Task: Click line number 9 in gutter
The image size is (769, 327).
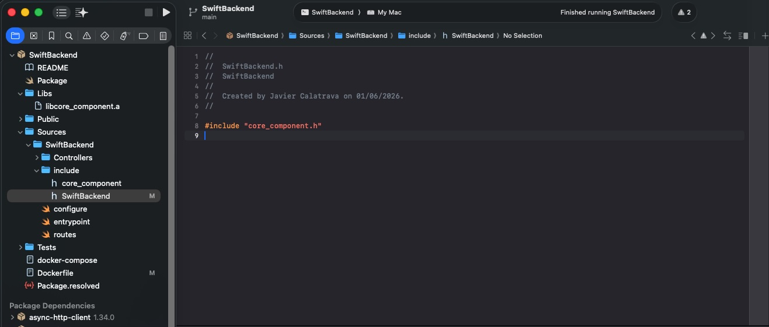Action: [x=197, y=136]
